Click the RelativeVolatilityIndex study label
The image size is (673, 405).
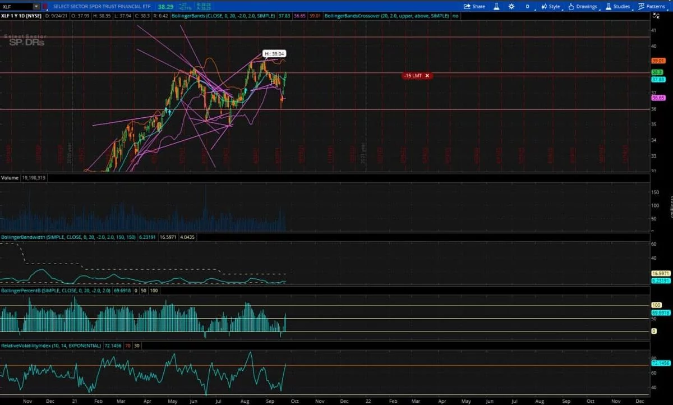point(51,346)
